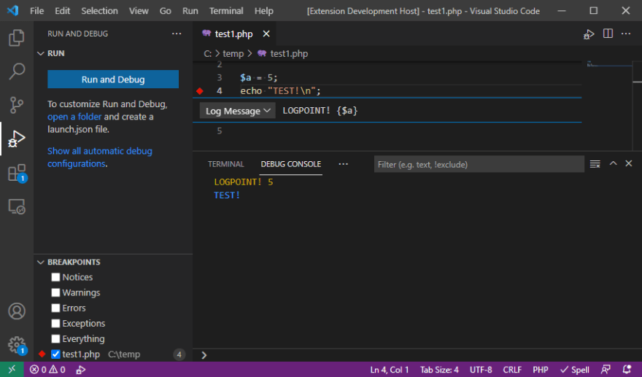The height and width of the screenshot is (377, 642).
Task: Open the Log Message type dropdown
Action: tap(238, 111)
